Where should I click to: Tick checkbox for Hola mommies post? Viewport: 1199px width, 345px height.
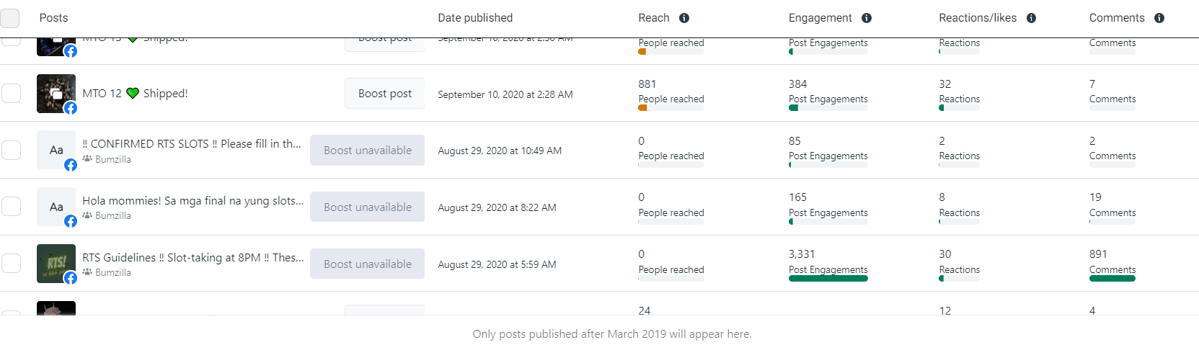tap(11, 207)
